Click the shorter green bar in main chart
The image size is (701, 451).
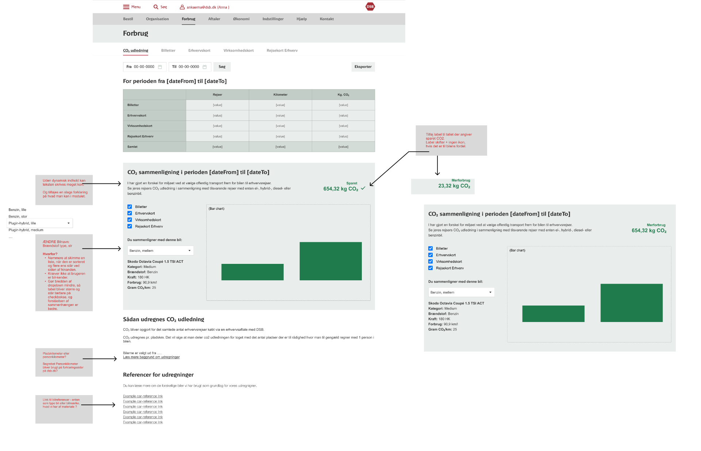252,272
